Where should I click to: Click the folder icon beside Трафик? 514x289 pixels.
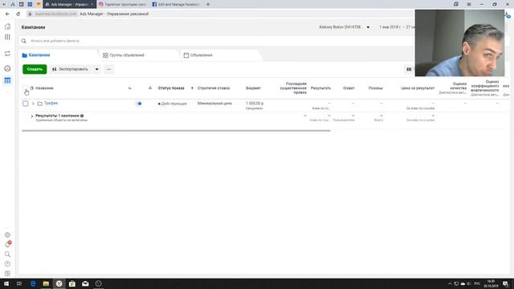[x=39, y=104]
